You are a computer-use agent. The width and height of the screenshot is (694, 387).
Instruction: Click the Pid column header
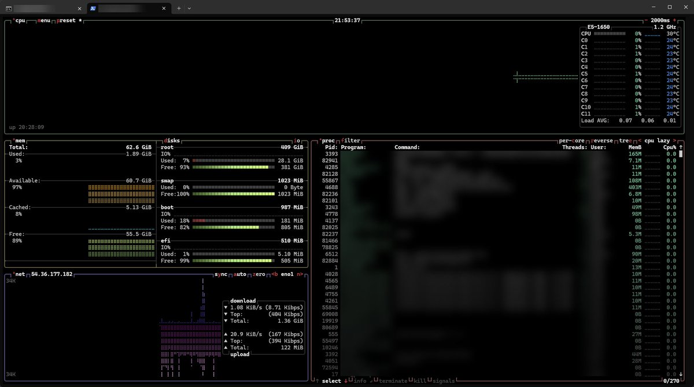click(332, 148)
